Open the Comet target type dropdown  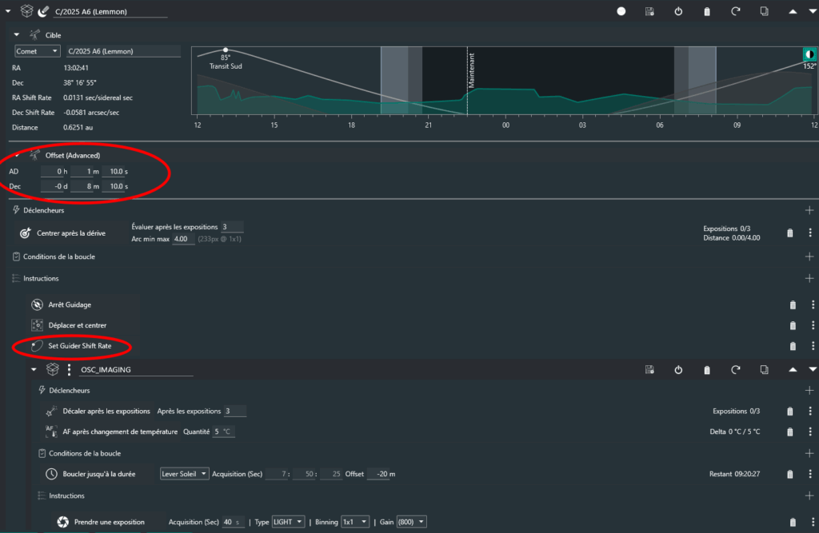(38, 51)
